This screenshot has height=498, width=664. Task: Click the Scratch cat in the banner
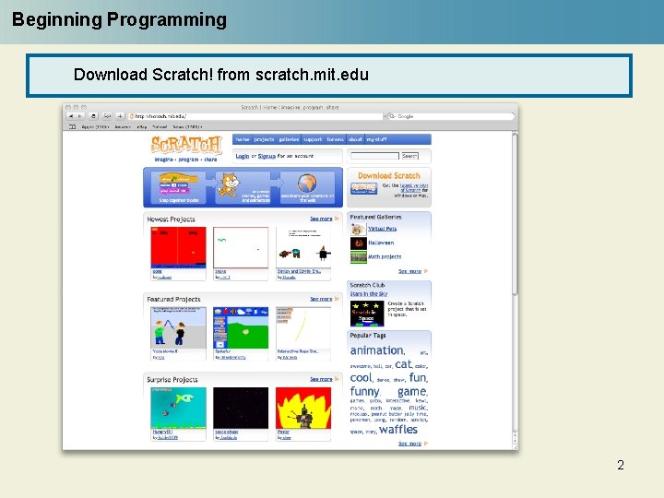(229, 184)
